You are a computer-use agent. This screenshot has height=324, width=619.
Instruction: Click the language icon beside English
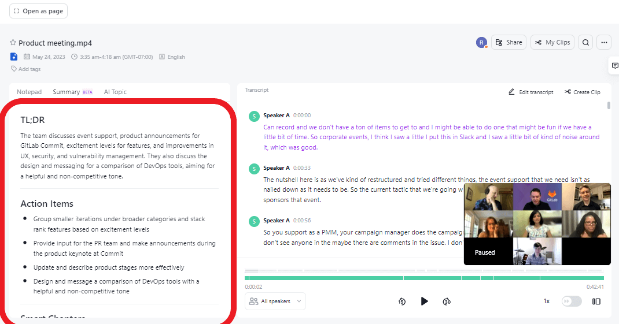tap(162, 57)
